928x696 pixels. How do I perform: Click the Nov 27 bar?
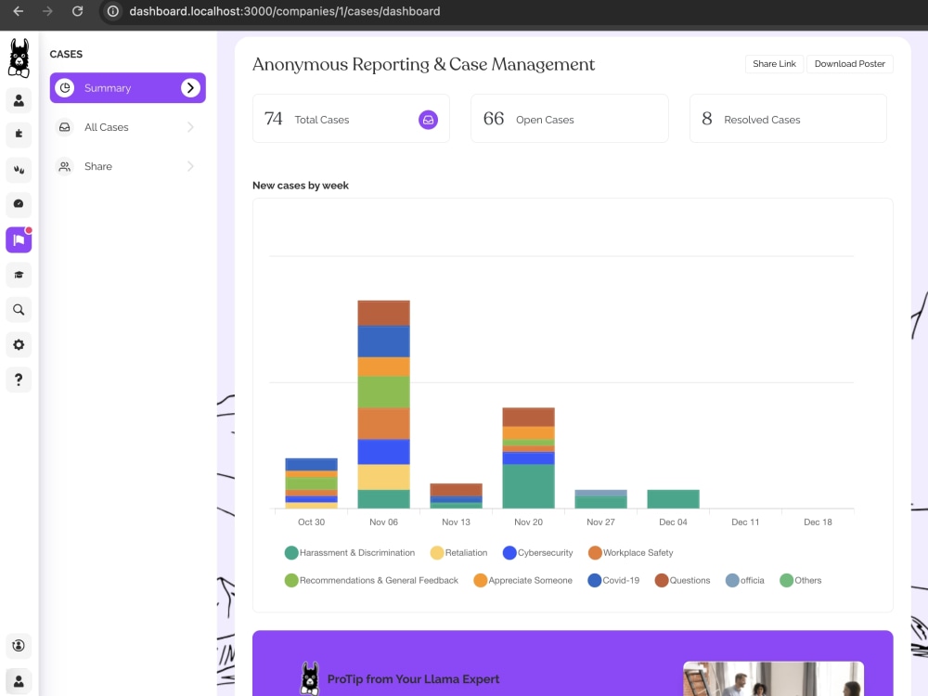point(600,499)
